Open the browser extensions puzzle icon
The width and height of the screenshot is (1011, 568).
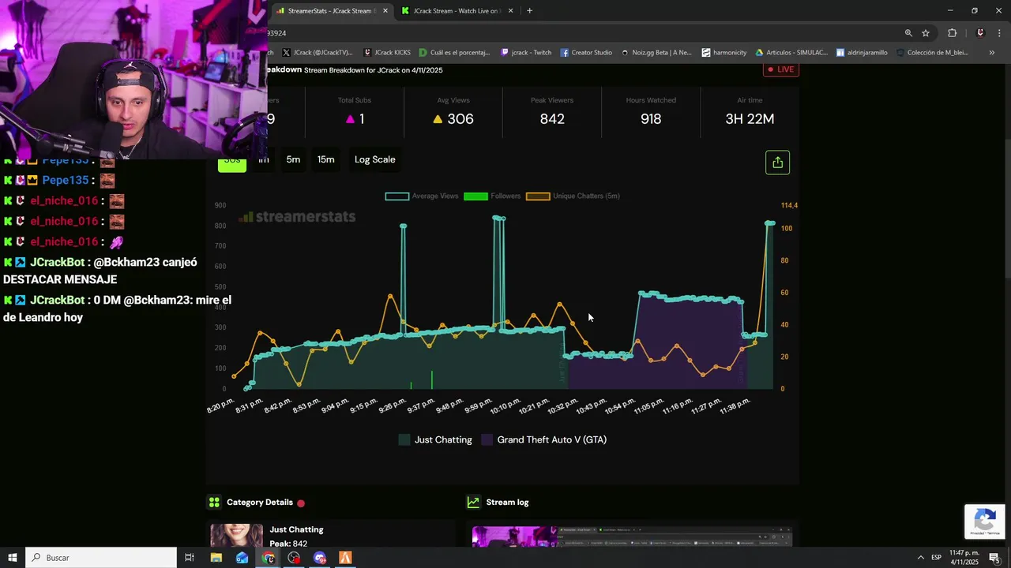click(952, 33)
